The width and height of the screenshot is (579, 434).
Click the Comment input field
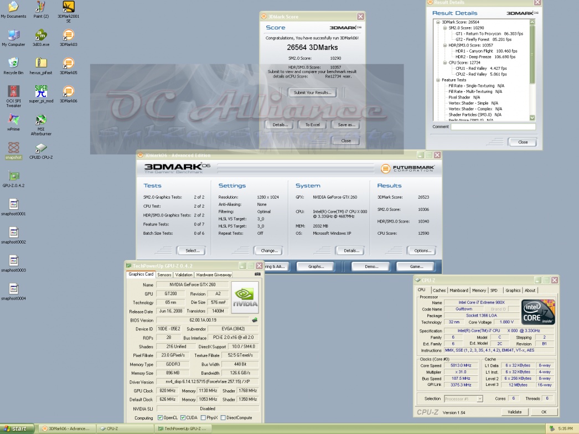tap(493, 127)
